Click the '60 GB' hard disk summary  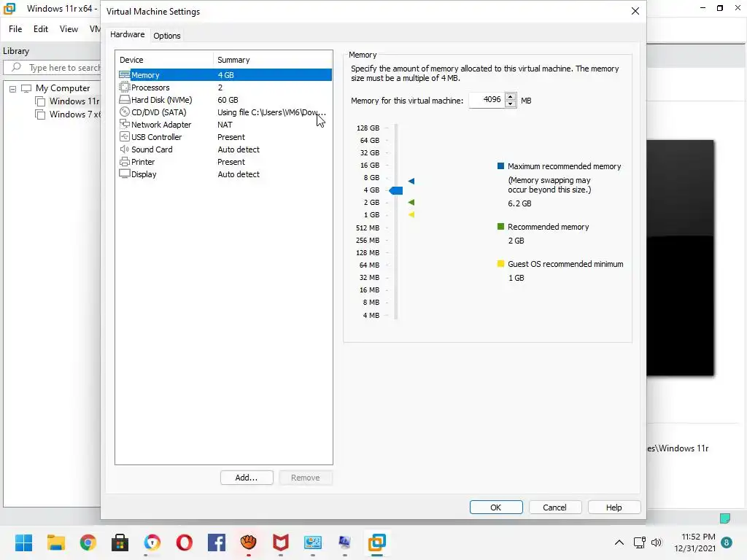click(x=228, y=99)
